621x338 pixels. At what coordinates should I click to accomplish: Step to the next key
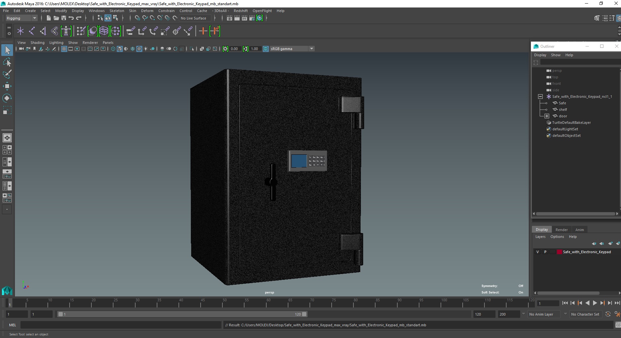point(602,303)
